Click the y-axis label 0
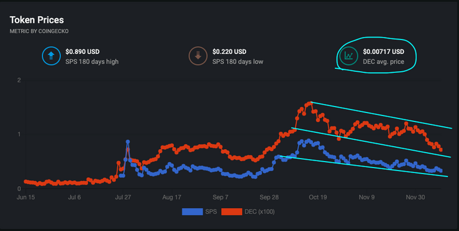Viewport: 459px width, 231px height. point(19,189)
